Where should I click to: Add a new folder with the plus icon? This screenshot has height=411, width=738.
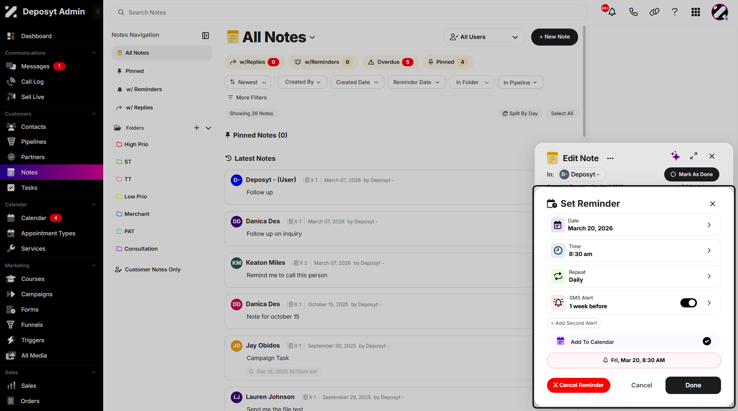(197, 128)
